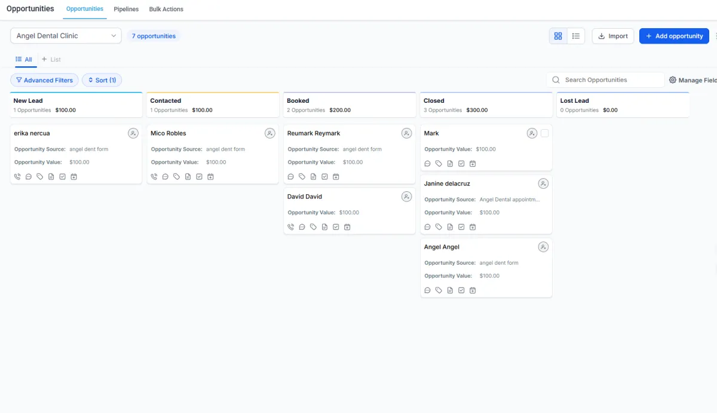Open the notes icon on David David card
This screenshot has height=413, width=717.
(324, 227)
